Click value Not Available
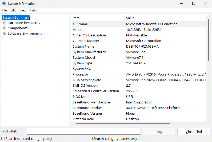Screen dimensions: 212x142 click(x=137, y=35)
